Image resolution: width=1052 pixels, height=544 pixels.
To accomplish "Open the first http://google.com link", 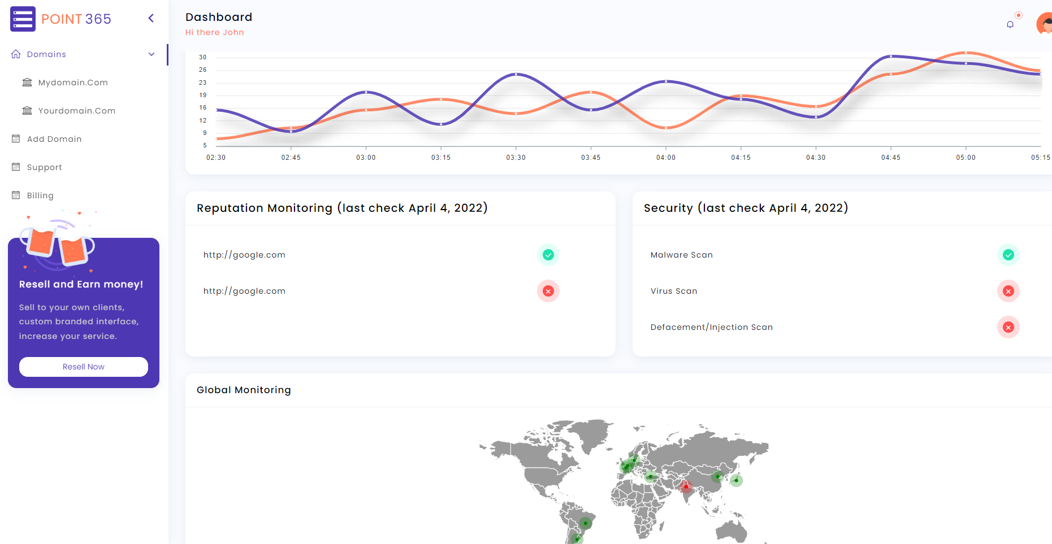I will tap(244, 255).
